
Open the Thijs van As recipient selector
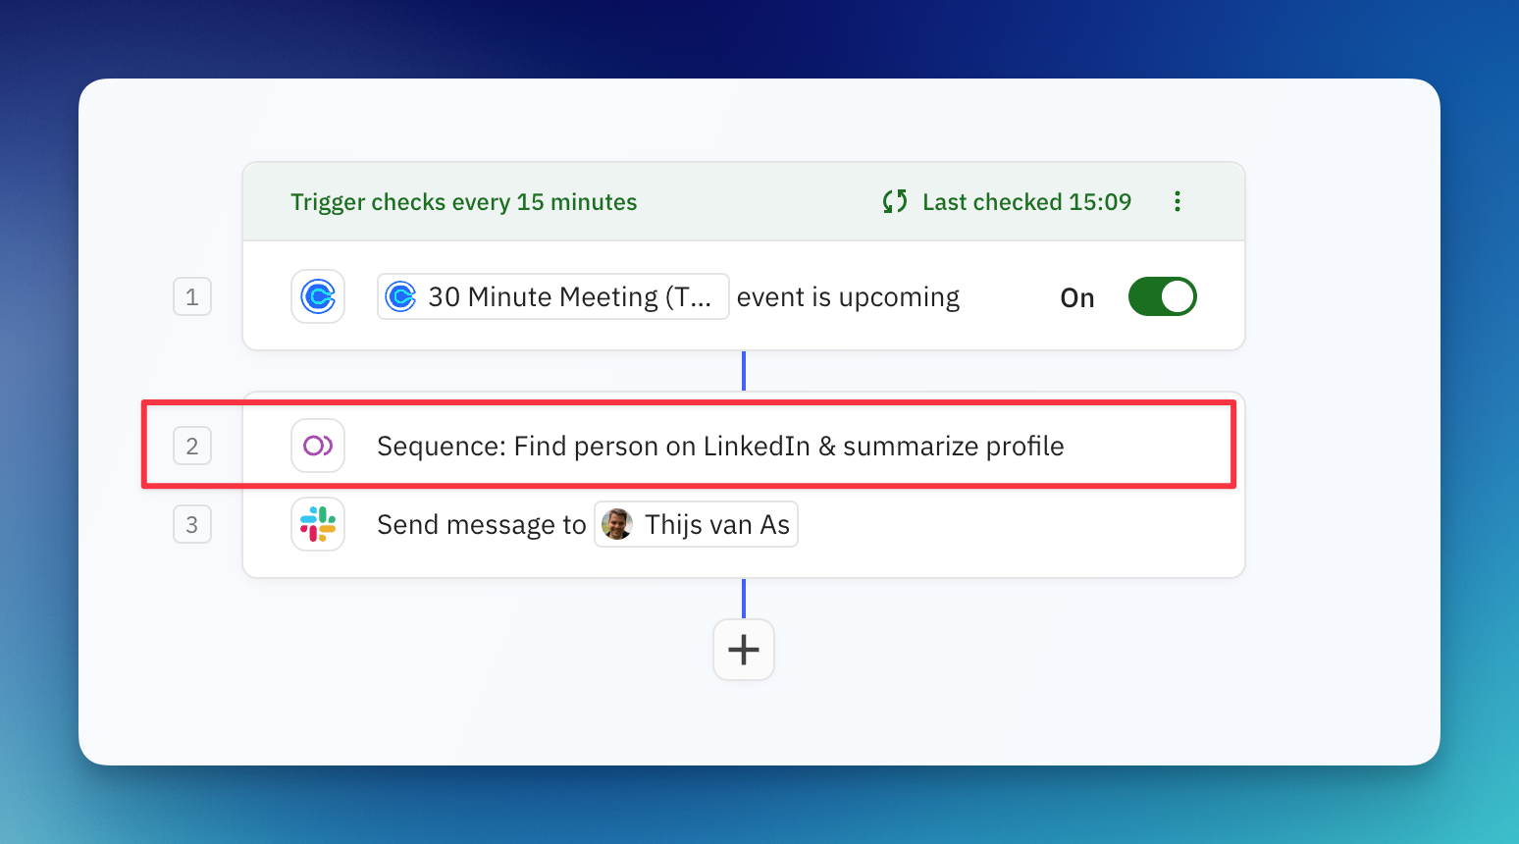click(695, 524)
